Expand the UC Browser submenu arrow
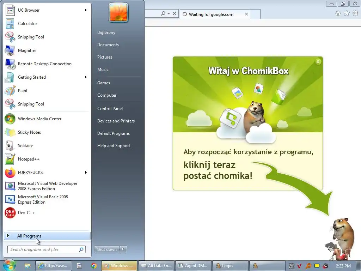Viewport: 361px width, 271px height. click(x=86, y=10)
